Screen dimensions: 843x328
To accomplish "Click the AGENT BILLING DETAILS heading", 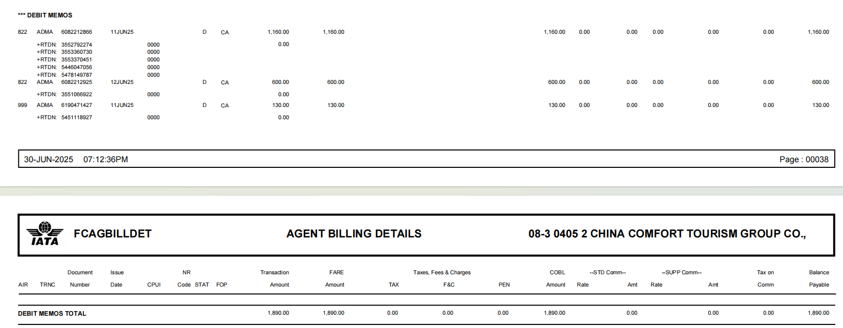I will tap(354, 234).
